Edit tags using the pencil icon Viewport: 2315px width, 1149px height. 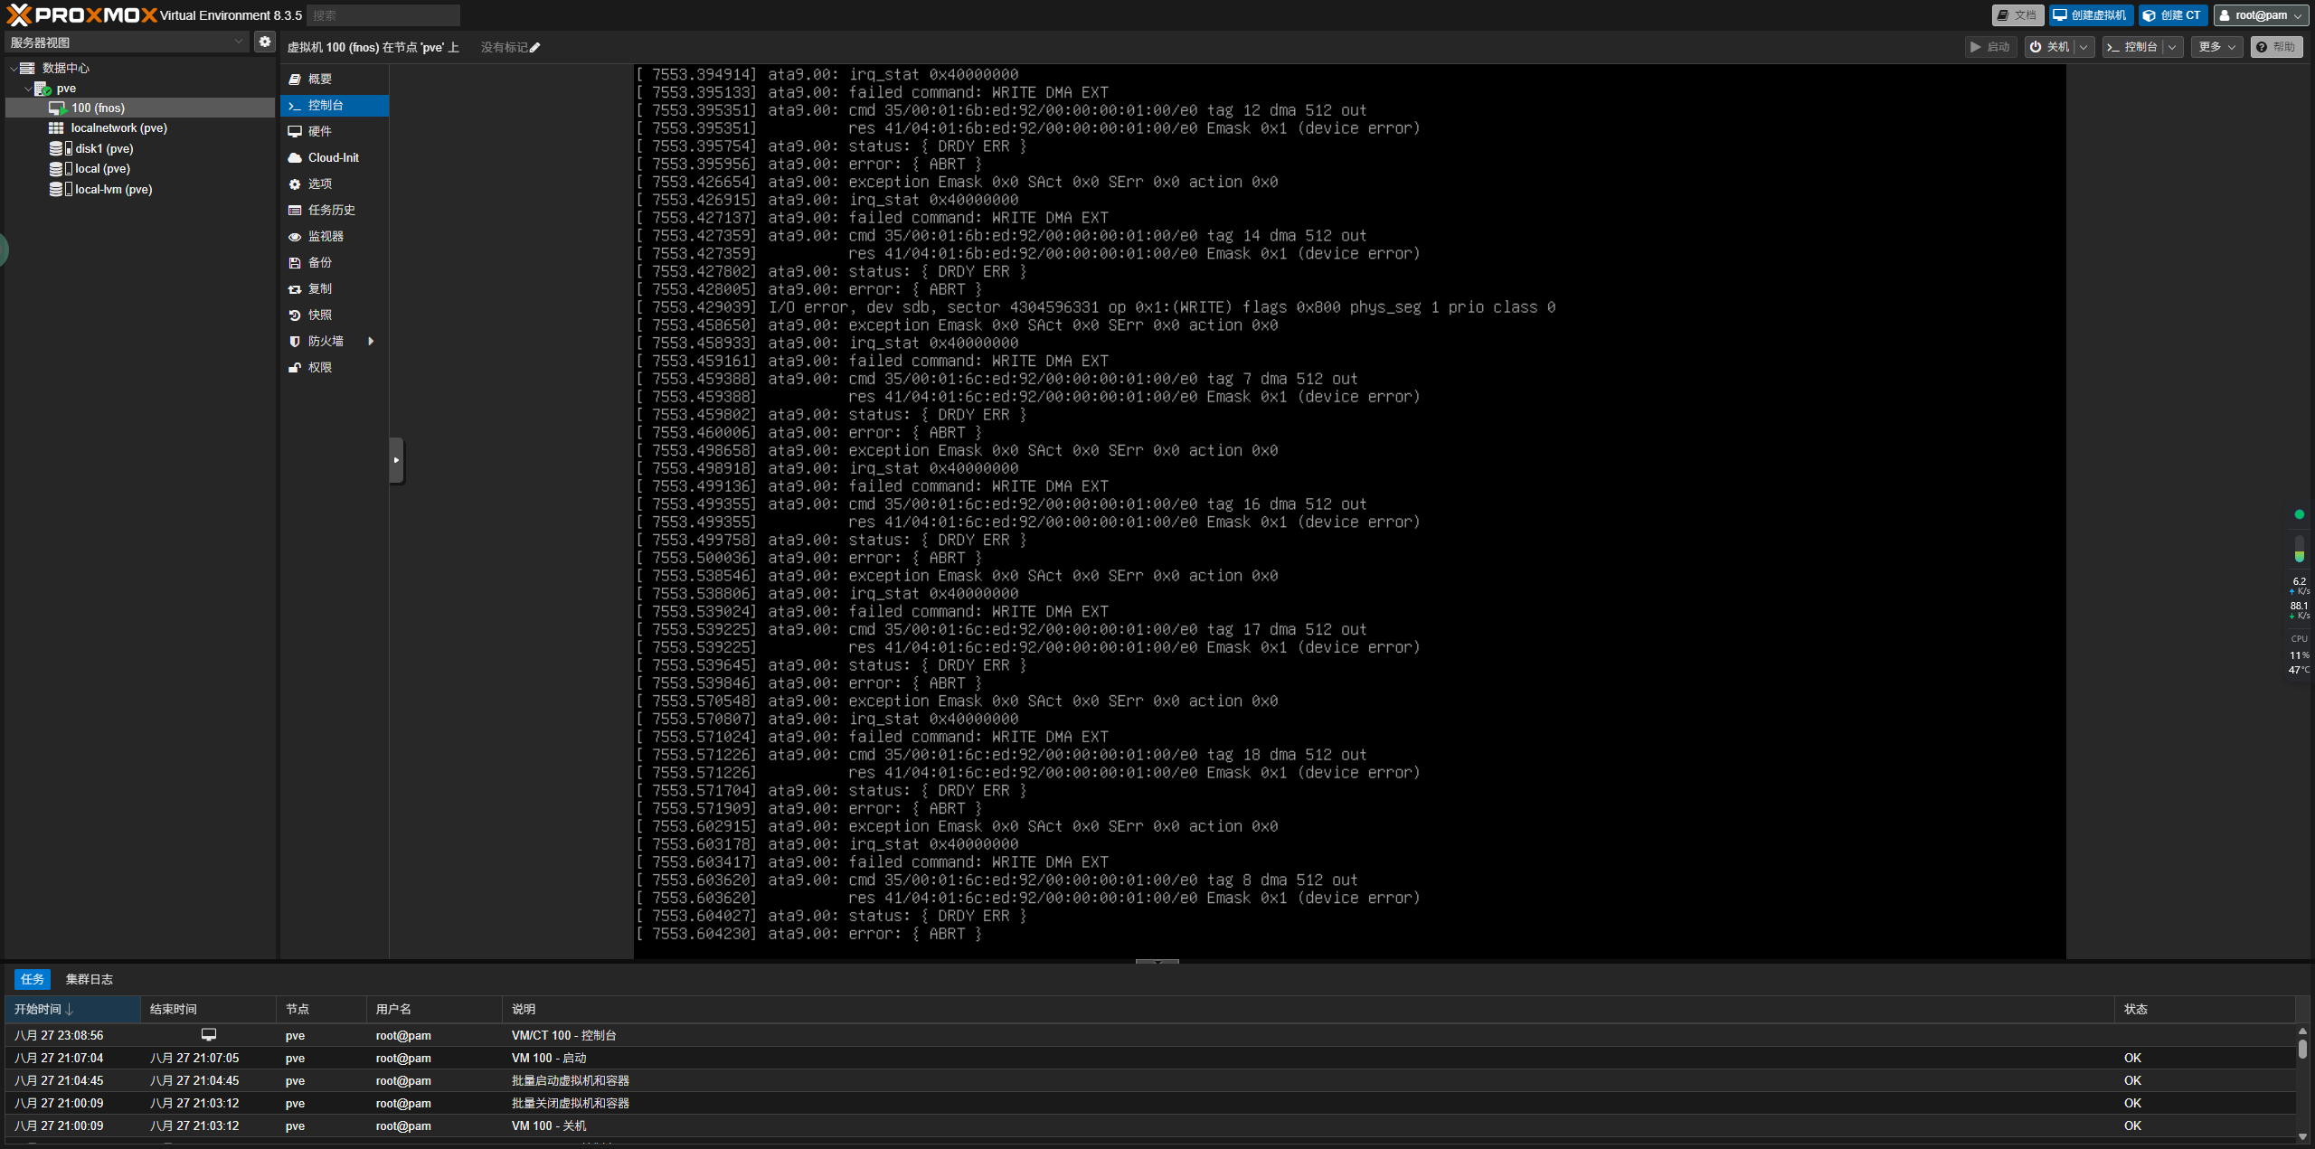(x=535, y=48)
